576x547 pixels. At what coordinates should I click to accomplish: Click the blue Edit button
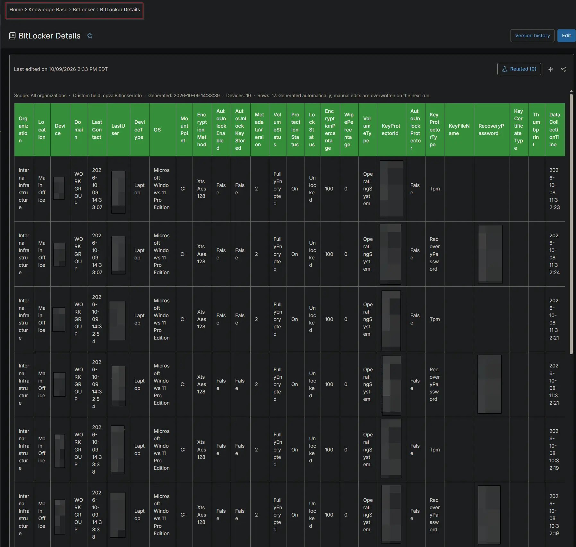point(566,36)
